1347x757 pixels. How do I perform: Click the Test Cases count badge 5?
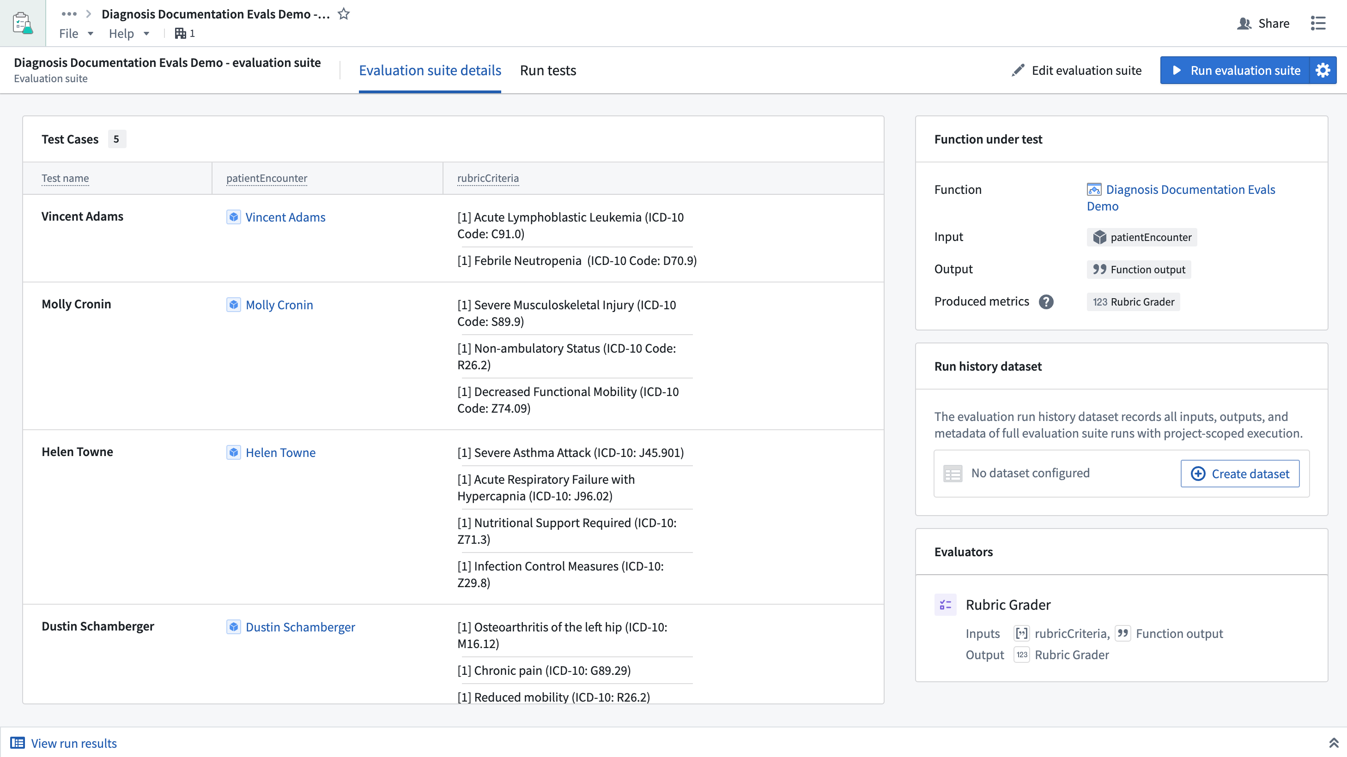[116, 139]
